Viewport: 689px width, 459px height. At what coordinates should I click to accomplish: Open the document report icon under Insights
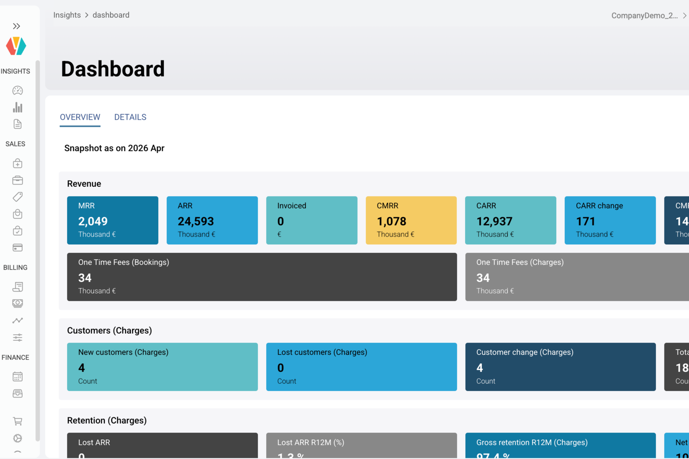18,124
